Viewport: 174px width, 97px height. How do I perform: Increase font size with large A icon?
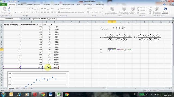tap(35, 9)
